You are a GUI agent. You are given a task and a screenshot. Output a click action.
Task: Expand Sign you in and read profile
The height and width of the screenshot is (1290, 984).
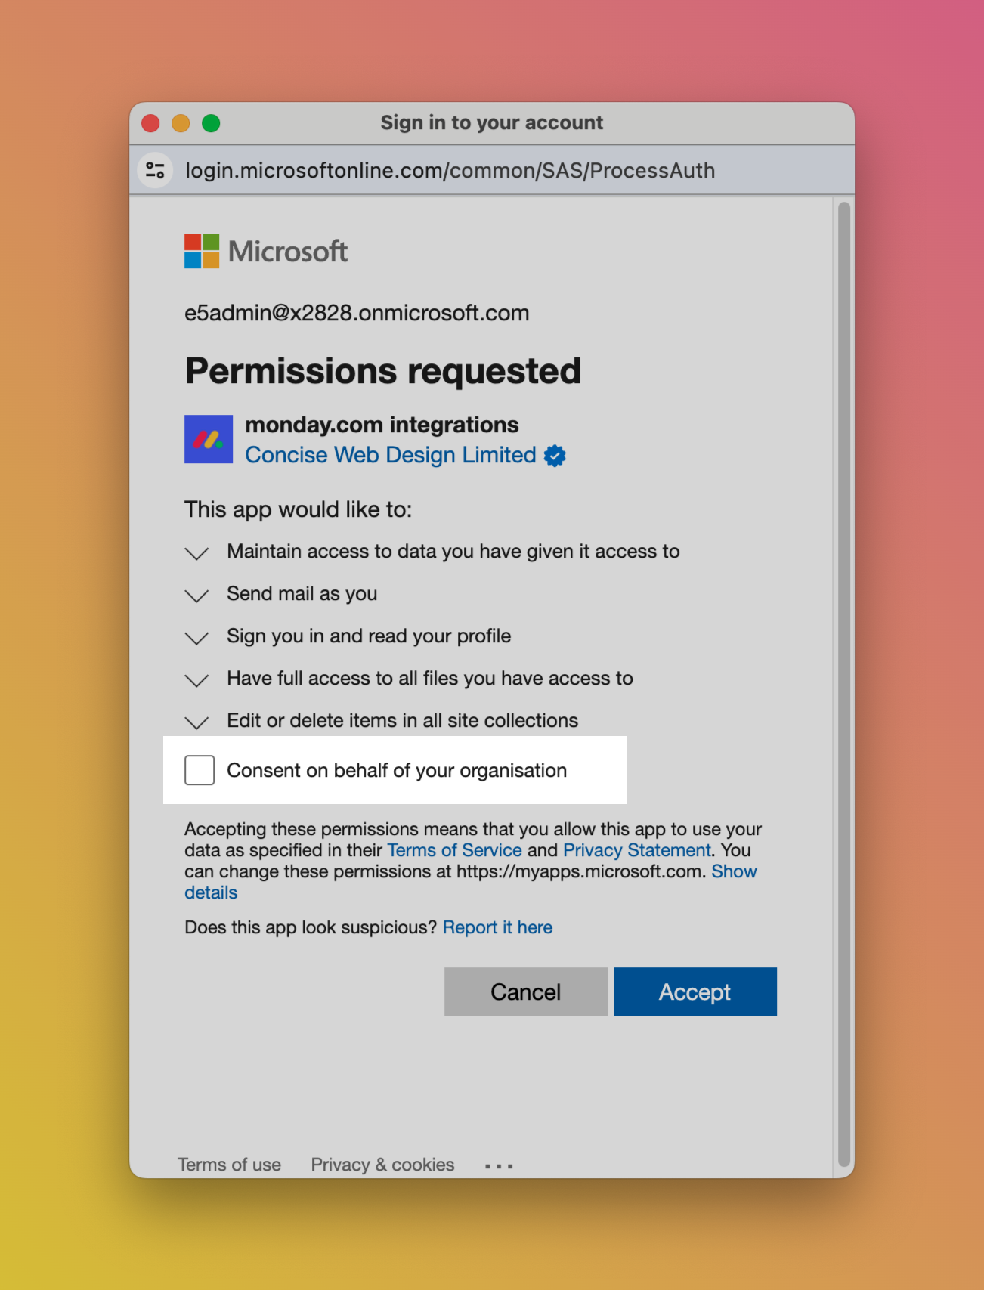(x=196, y=638)
